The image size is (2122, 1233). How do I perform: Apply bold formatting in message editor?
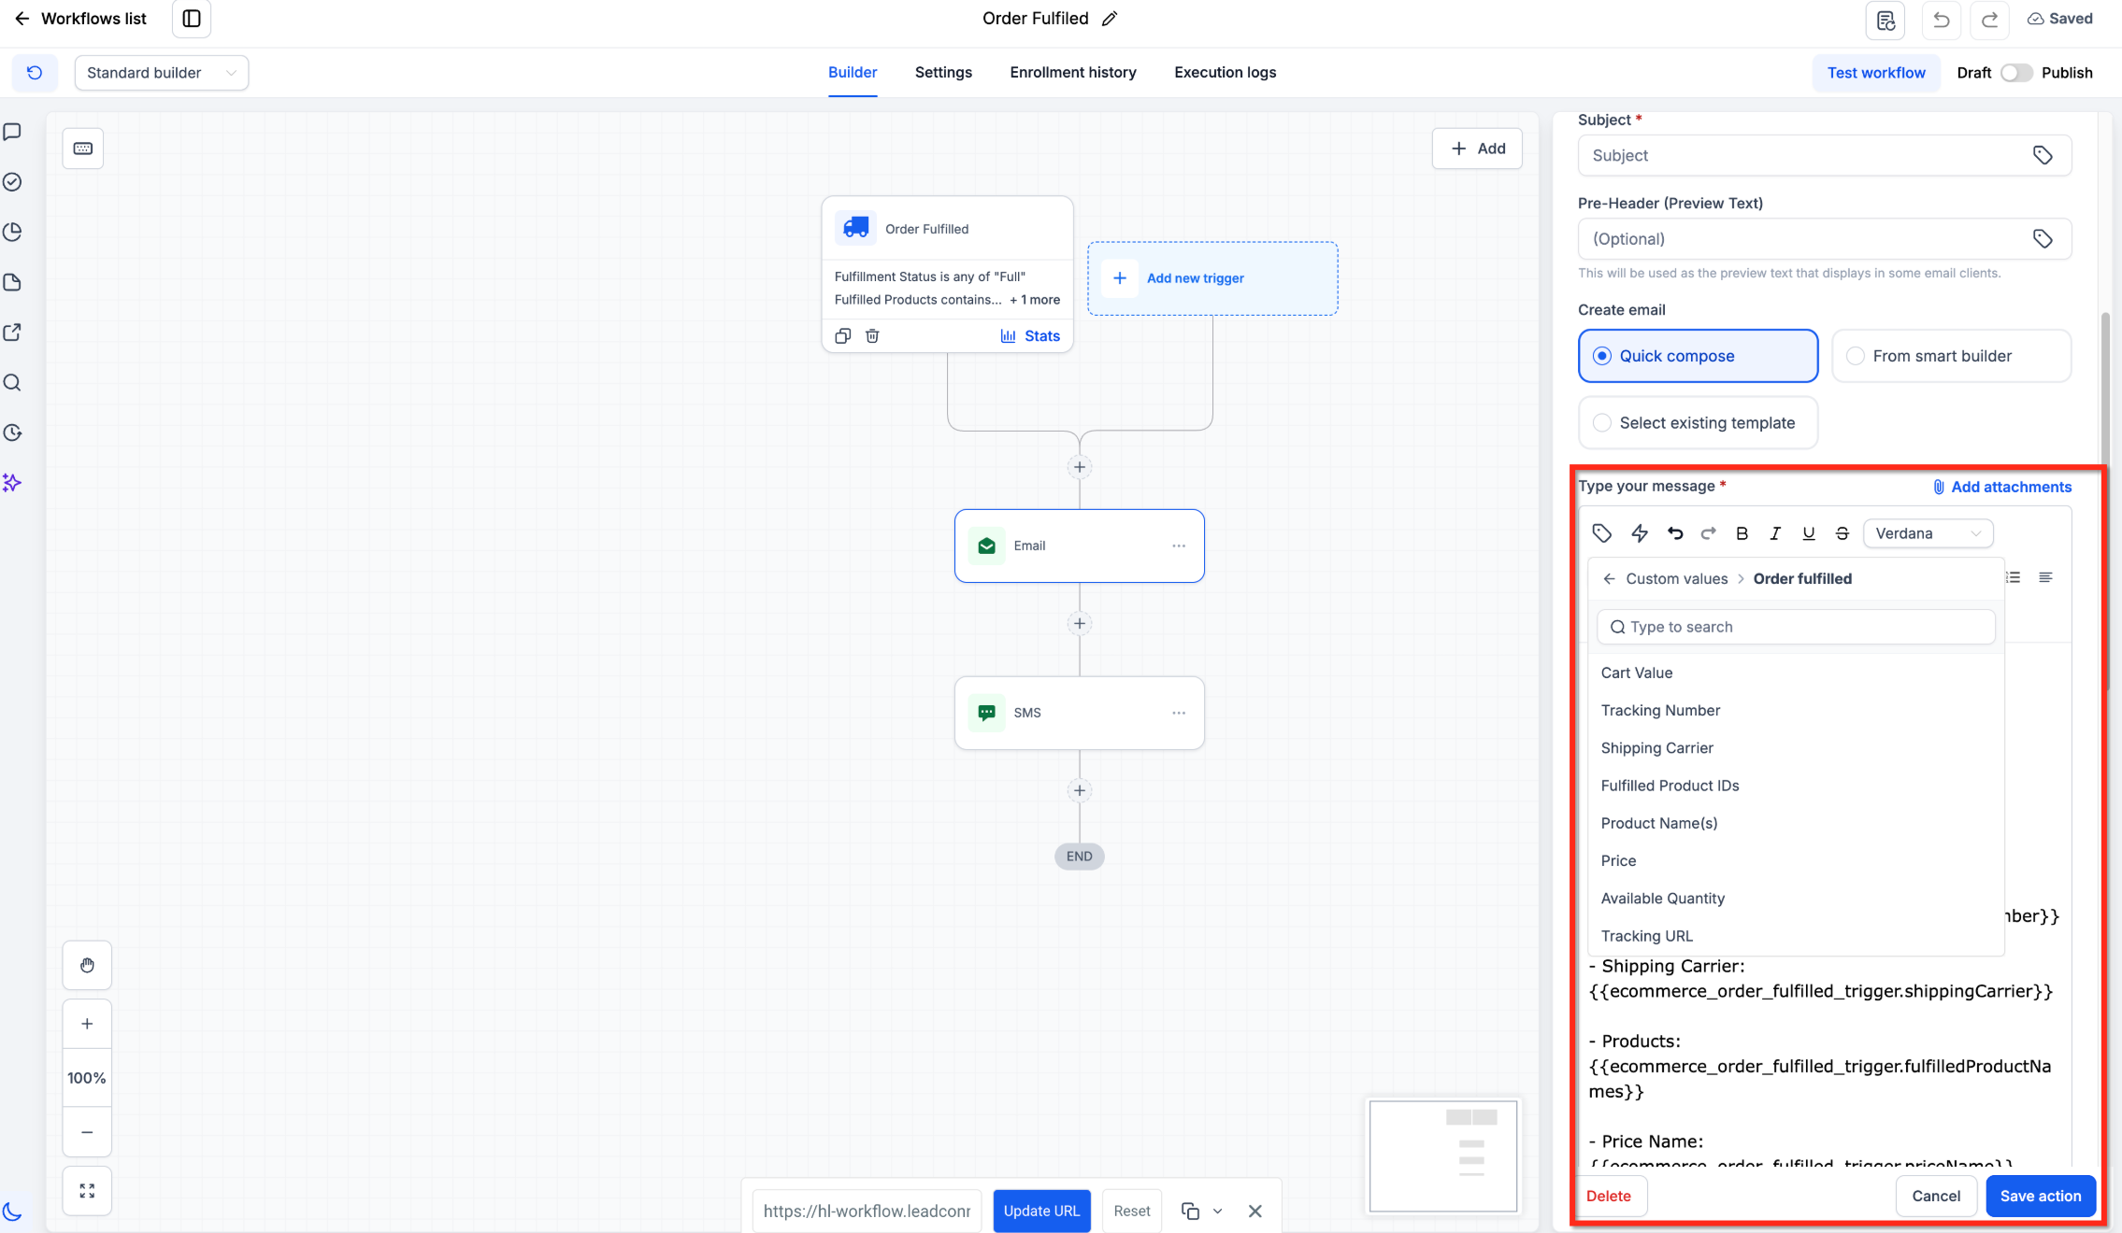[x=1742, y=533]
